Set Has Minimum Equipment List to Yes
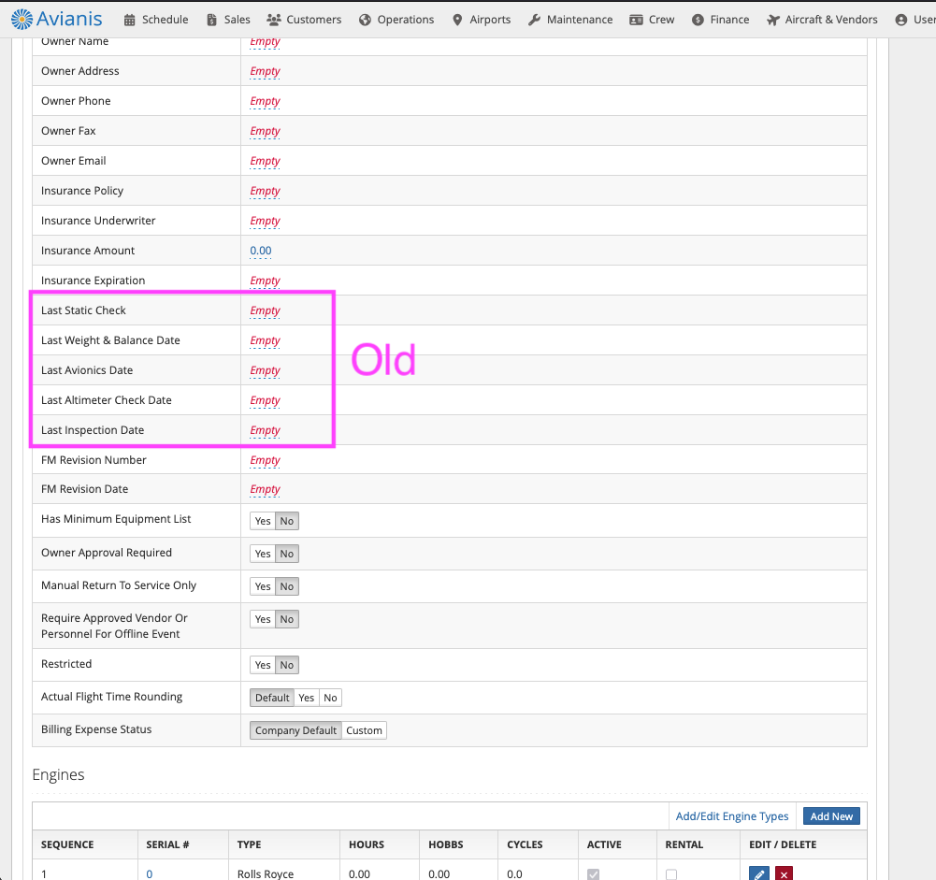Image resolution: width=936 pixels, height=880 pixels. click(263, 521)
